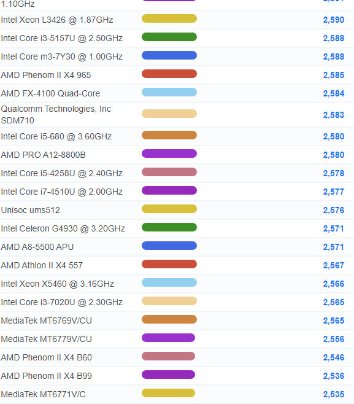
Task: Click green bar for Intel Core i3-5157U
Action: [169, 37]
